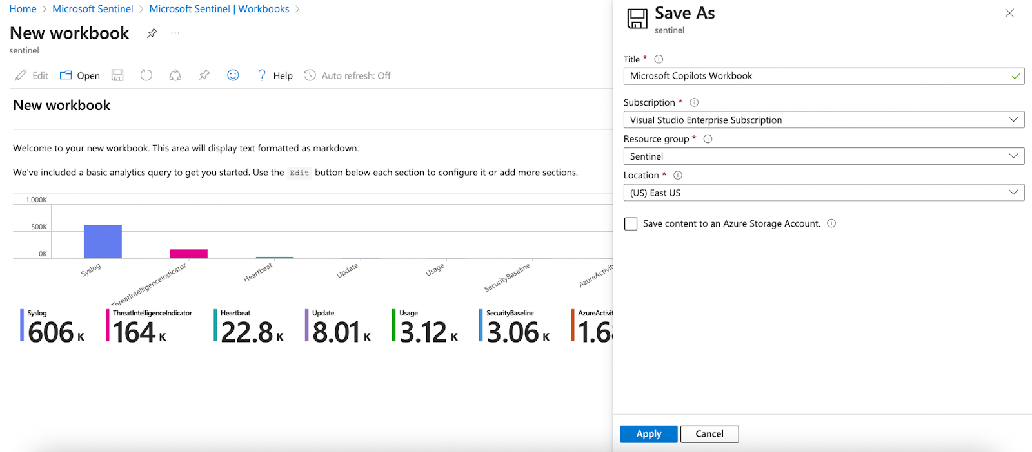
Task: Click the Title input field
Action: [x=824, y=76]
